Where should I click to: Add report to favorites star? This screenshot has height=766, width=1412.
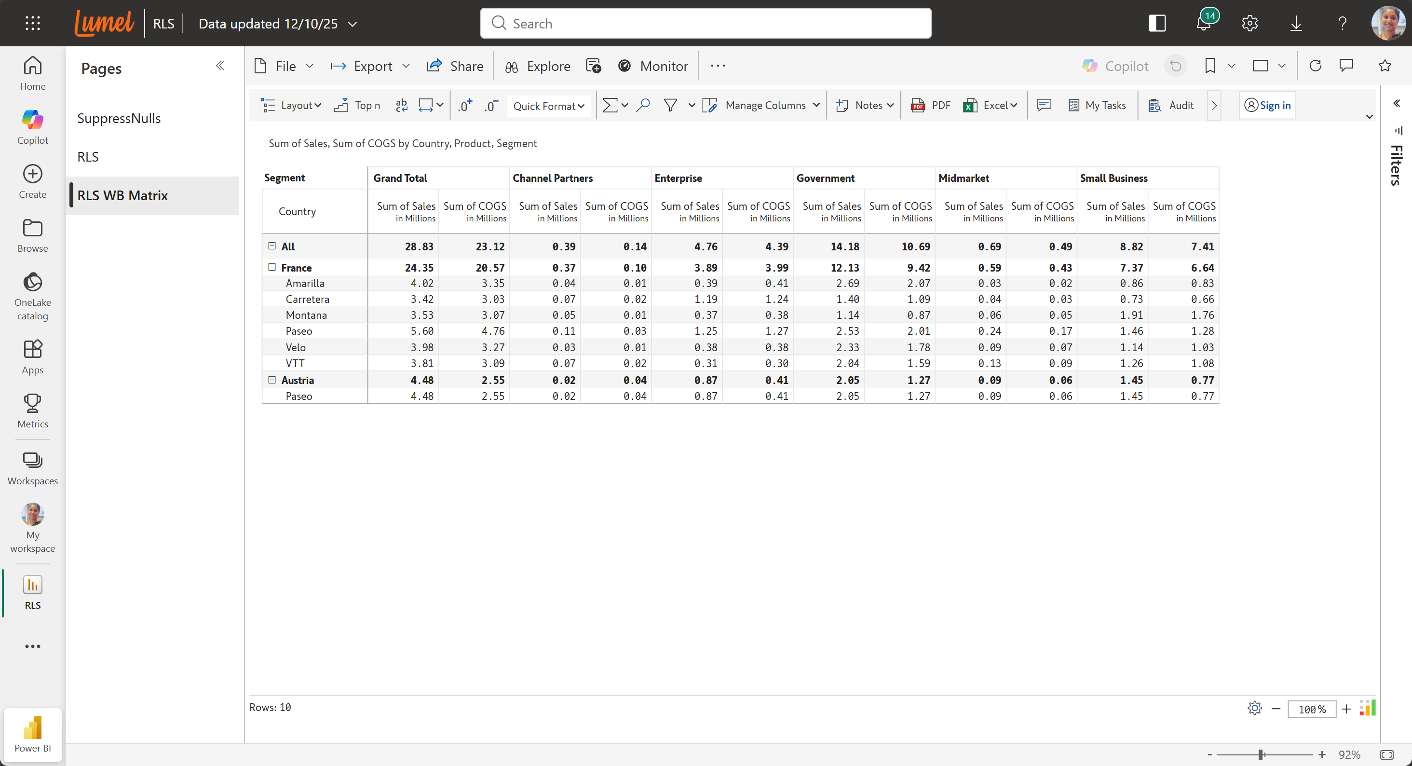(x=1385, y=66)
